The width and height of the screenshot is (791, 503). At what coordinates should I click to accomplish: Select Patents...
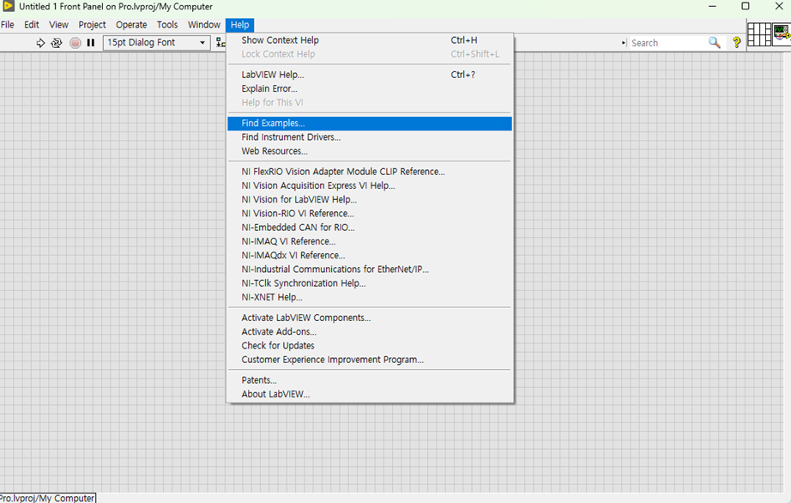click(370, 380)
